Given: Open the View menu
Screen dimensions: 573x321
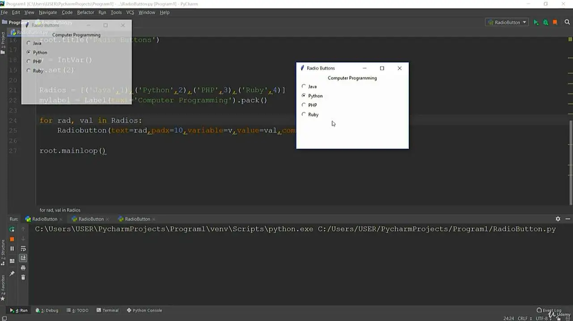Looking at the screenshot, I should pyautogui.click(x=30, y=13).
